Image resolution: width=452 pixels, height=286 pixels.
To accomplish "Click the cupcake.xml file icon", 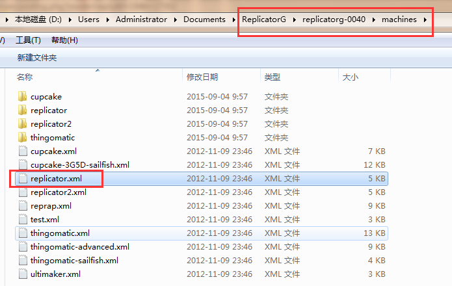I will click(x=23, y=151).
